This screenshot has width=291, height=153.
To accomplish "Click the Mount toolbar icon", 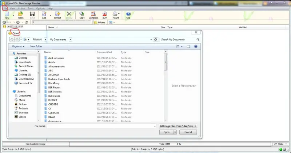I will 115,15.
